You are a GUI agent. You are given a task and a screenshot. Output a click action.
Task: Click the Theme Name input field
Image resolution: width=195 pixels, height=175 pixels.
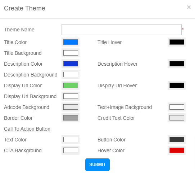point(122,30)
